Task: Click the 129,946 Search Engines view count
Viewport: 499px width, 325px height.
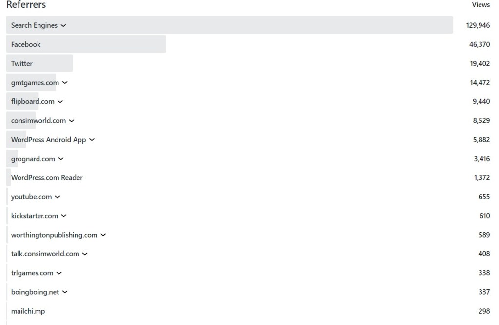Action: click(x=478, y=25)
